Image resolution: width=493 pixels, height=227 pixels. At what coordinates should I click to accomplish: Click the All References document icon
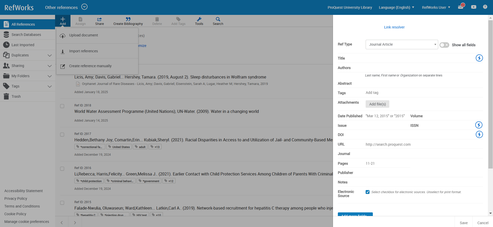6,24
